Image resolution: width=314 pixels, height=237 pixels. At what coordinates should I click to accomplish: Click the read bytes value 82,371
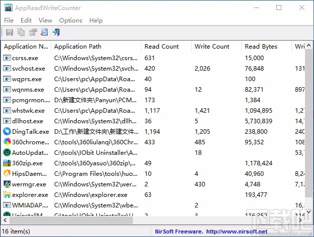coord(254,89)
